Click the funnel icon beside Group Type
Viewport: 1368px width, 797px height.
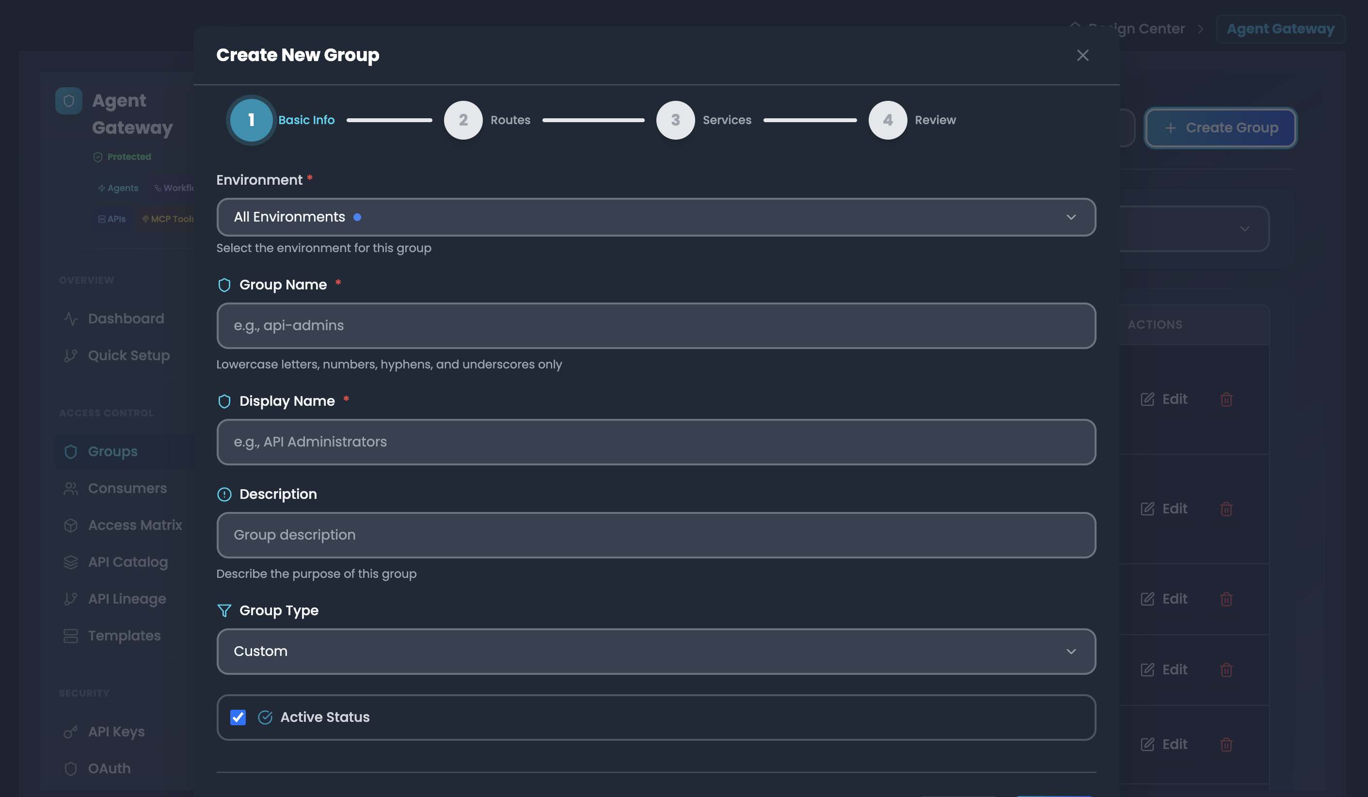click(x=224, y=610)
